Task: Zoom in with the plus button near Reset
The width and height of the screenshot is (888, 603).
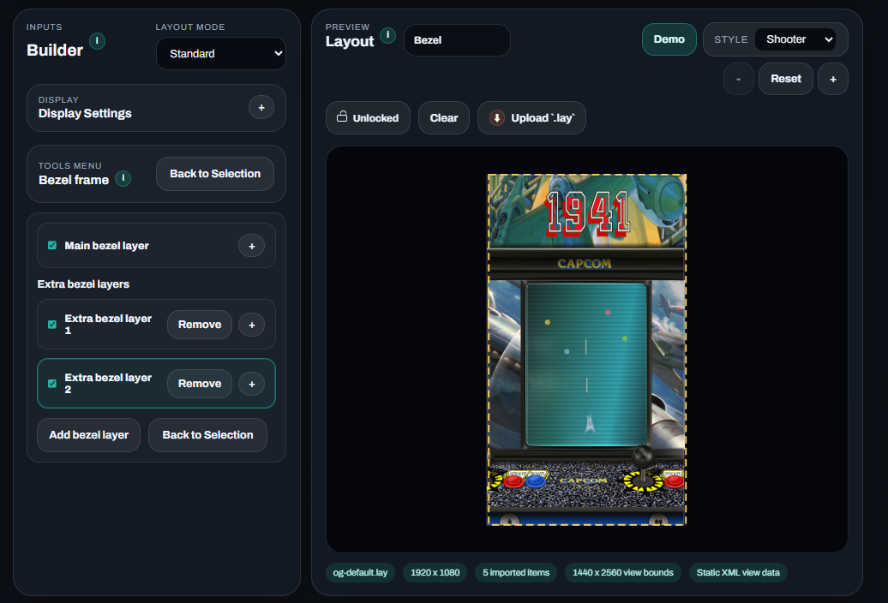Action: click(x=833, y=79)
